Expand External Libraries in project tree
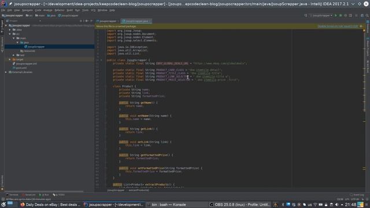 click(x=6, y=72)
